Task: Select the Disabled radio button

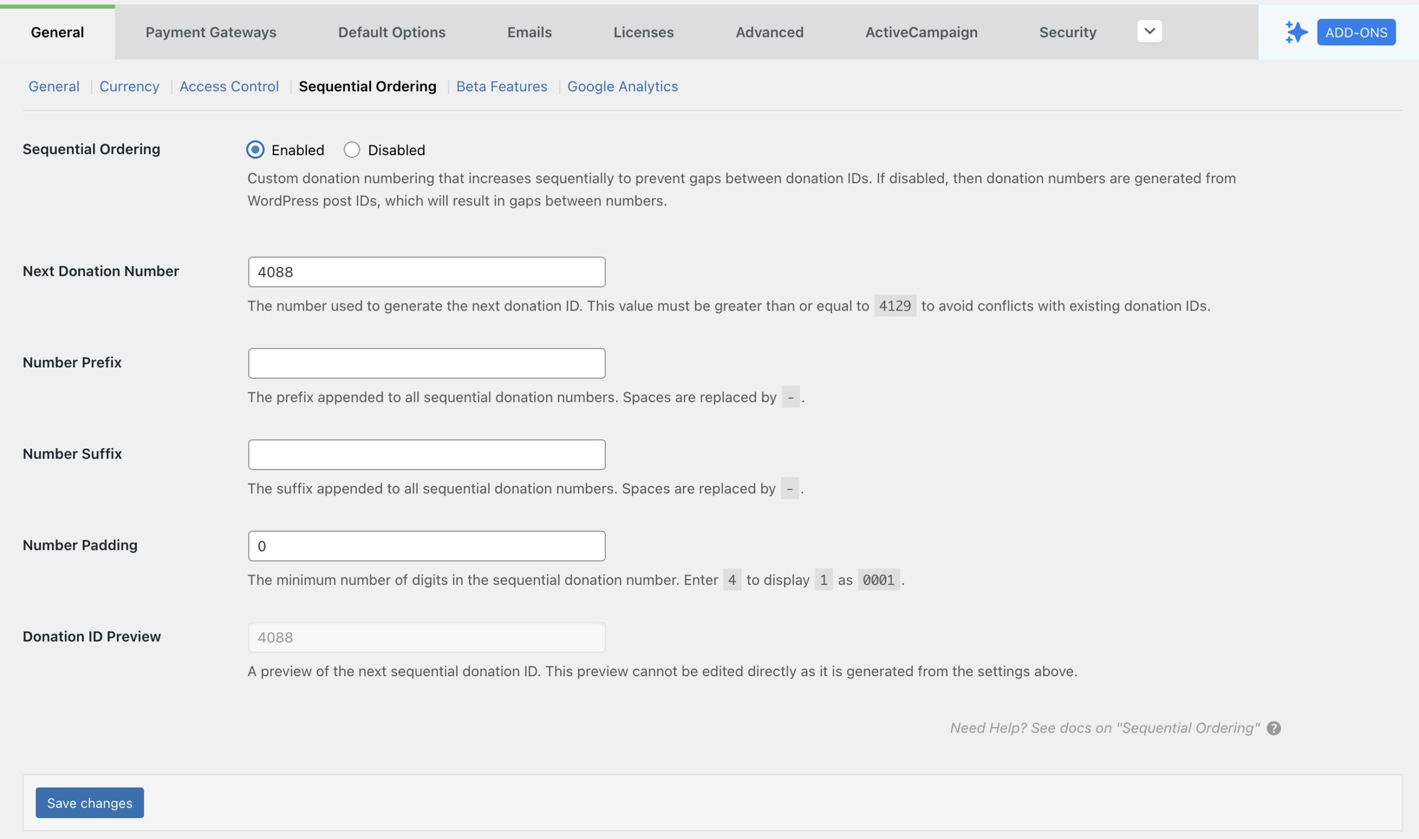Action: (x=352, y=150)
